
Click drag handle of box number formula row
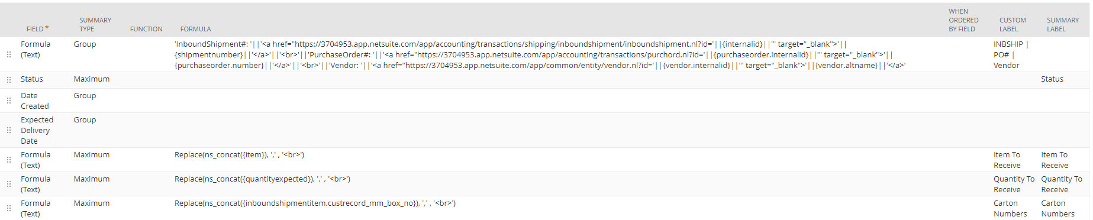coord(9,208)
